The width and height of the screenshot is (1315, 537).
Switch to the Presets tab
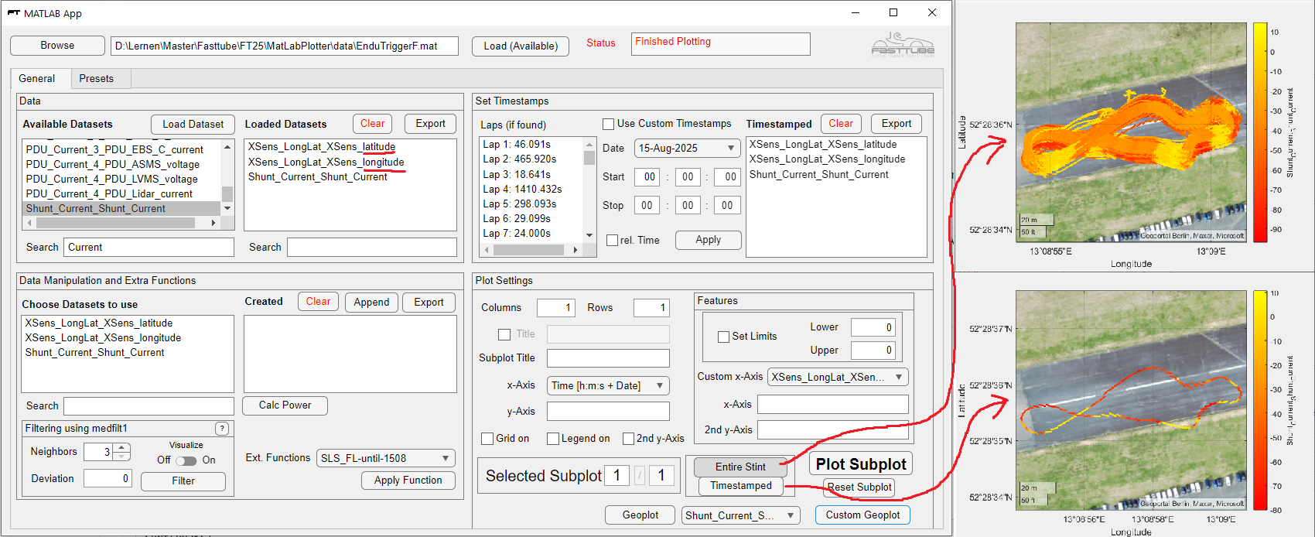[96, 78]
